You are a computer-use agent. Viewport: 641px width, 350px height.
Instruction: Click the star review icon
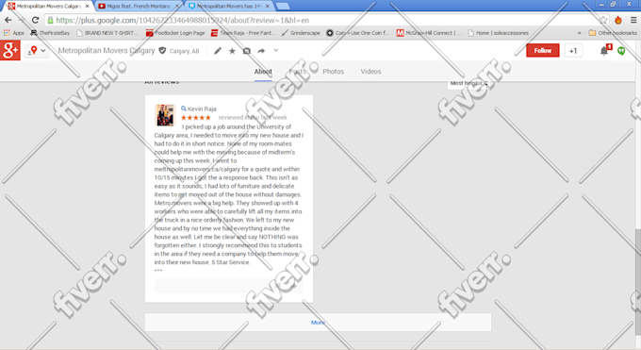coord(232,51)
